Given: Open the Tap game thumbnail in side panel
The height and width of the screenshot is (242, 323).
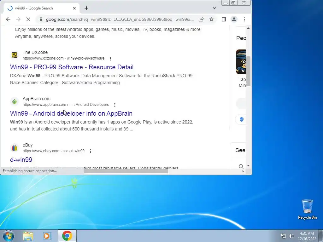Looking at the screenshot, I should coord(241,62).
